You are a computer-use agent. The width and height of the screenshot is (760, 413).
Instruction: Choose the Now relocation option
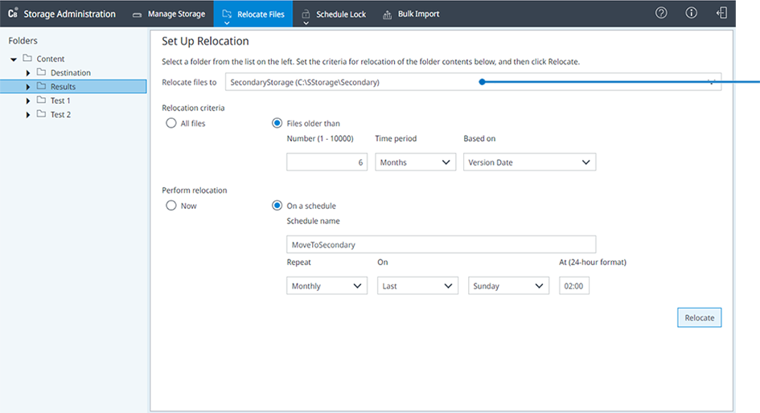(x=170, y=206)
